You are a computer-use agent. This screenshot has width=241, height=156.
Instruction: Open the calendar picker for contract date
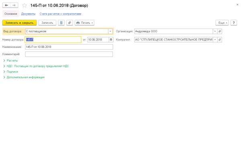tap(111, 40)
